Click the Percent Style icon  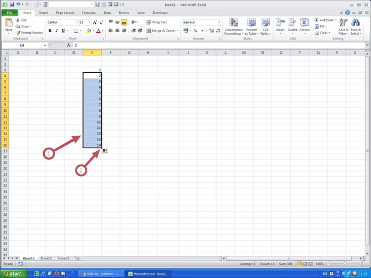click(x=196, y=30)
